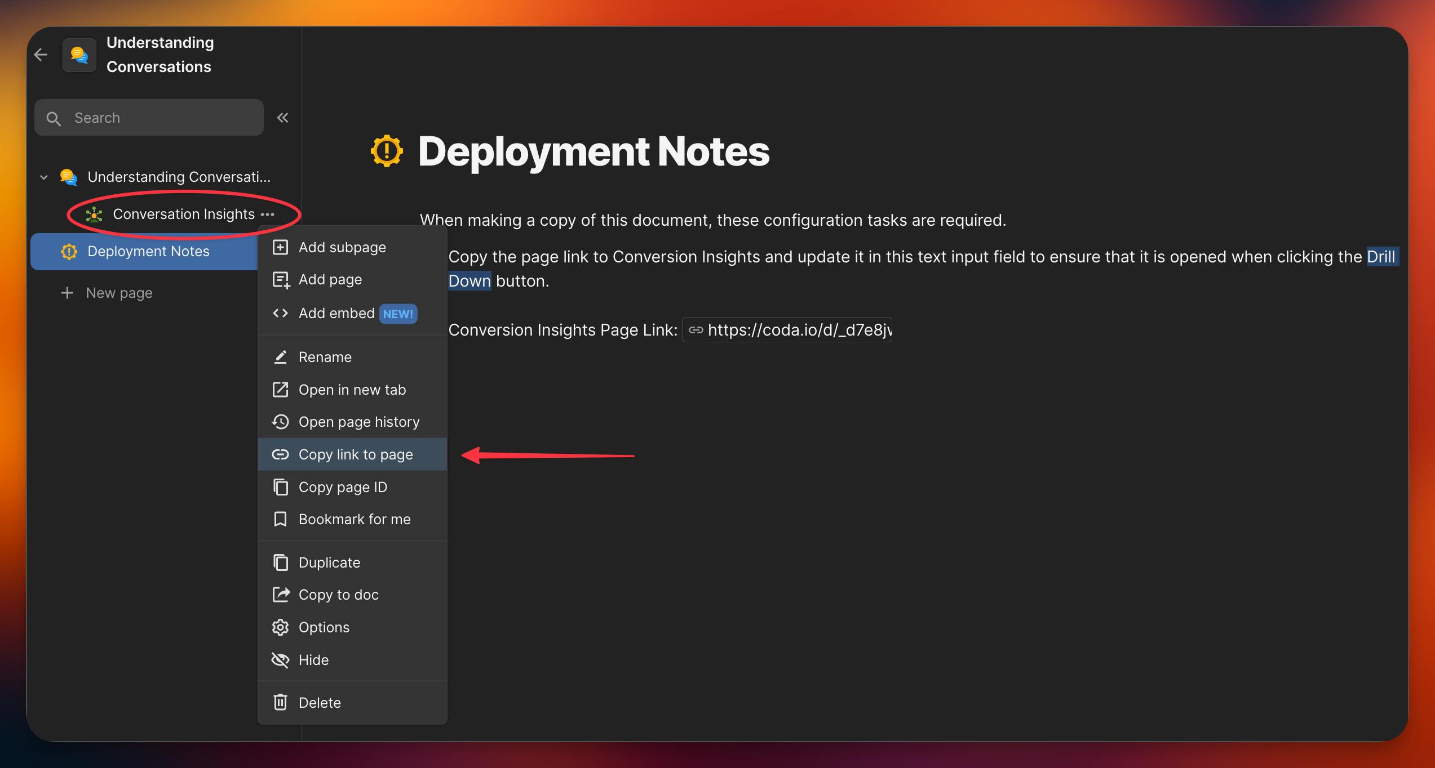The height and width of the screenshot is (768, 1435).
Task: Click the Open in new tab icon
Action: 280,390
